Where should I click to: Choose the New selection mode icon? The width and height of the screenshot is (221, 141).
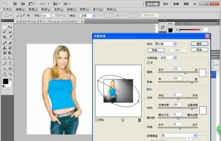tap(17, 15)
